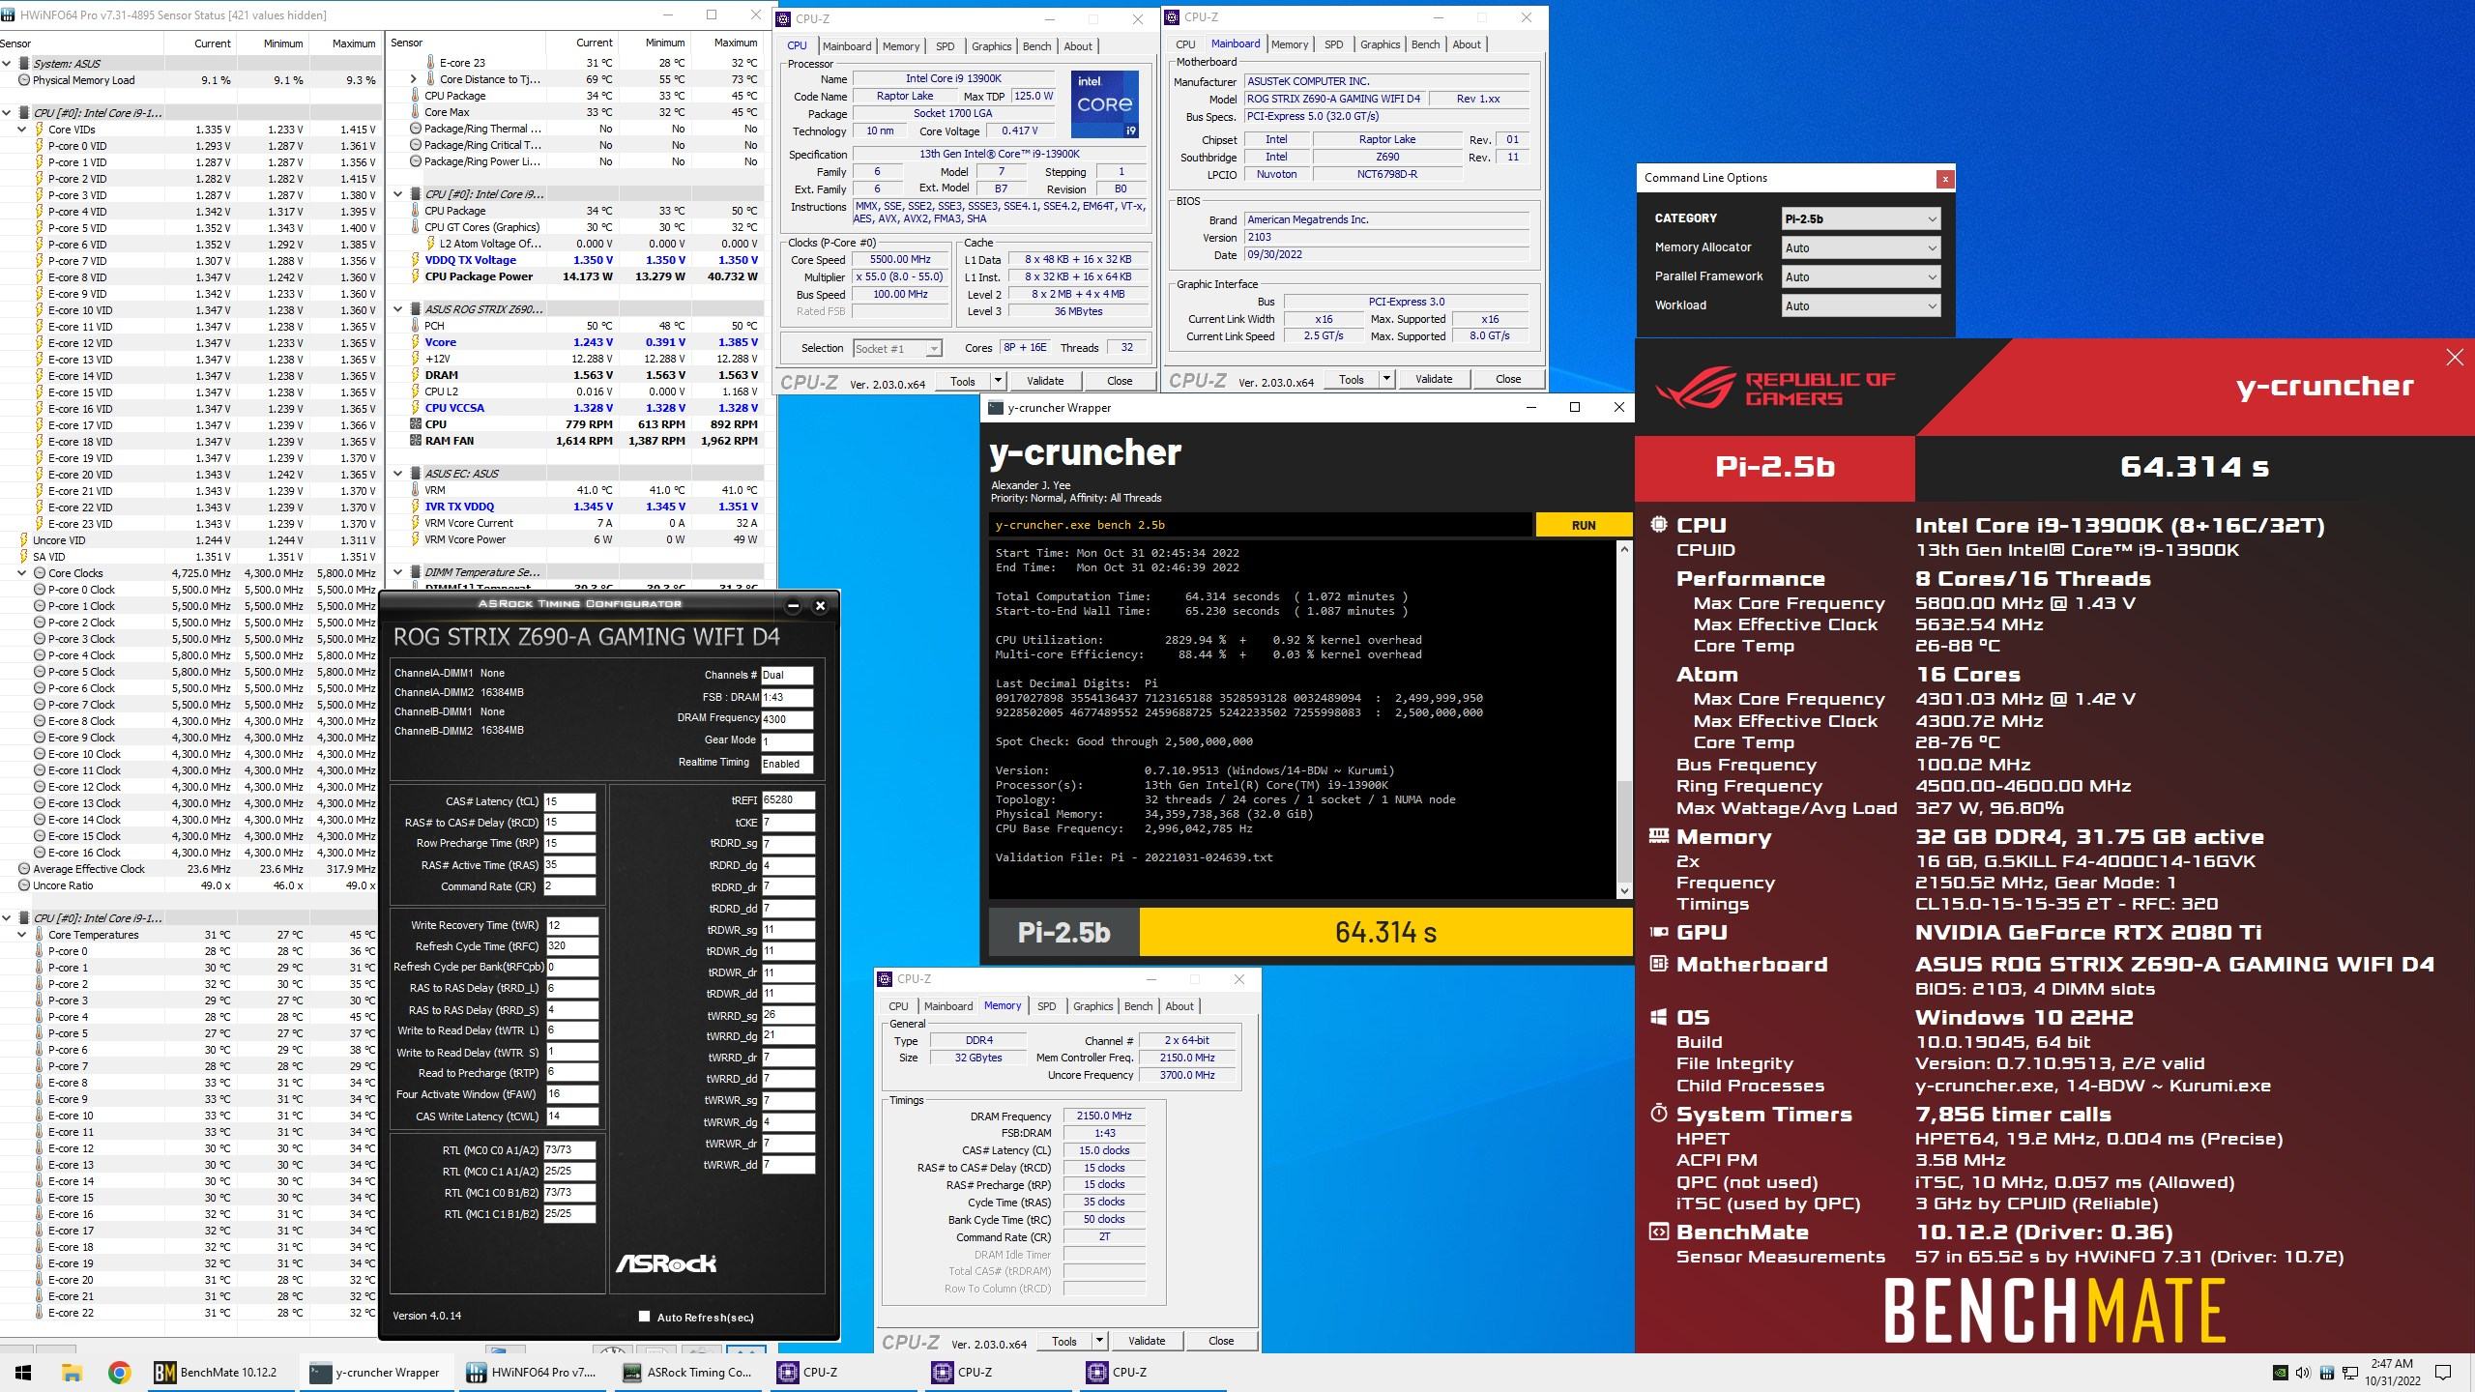Click Tools in Processor CPU-Z window
The width and height of the screenshot is (2475, 1392).
(x=962, y=381)
